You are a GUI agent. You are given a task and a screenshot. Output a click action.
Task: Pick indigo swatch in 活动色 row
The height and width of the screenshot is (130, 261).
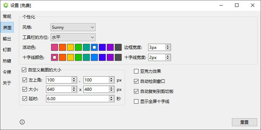[x=102, y=47]
